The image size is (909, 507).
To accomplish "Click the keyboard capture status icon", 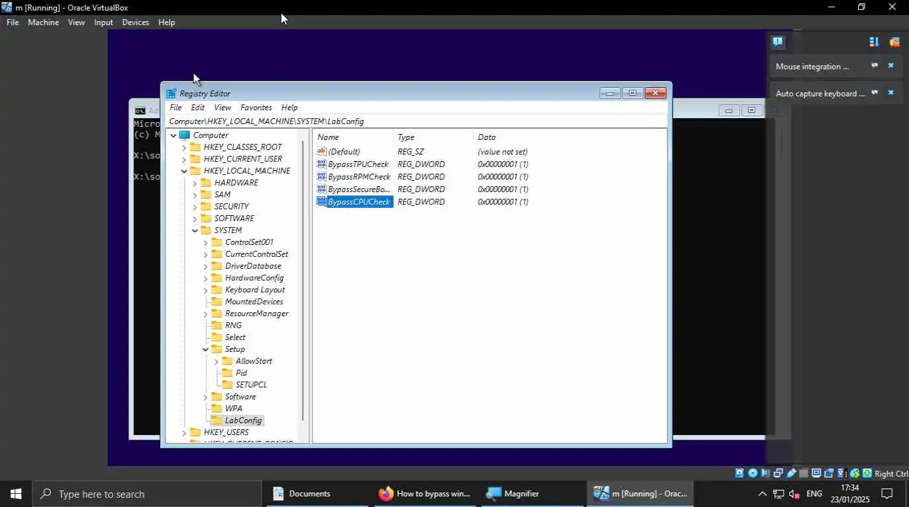I will tap(867, 473).
